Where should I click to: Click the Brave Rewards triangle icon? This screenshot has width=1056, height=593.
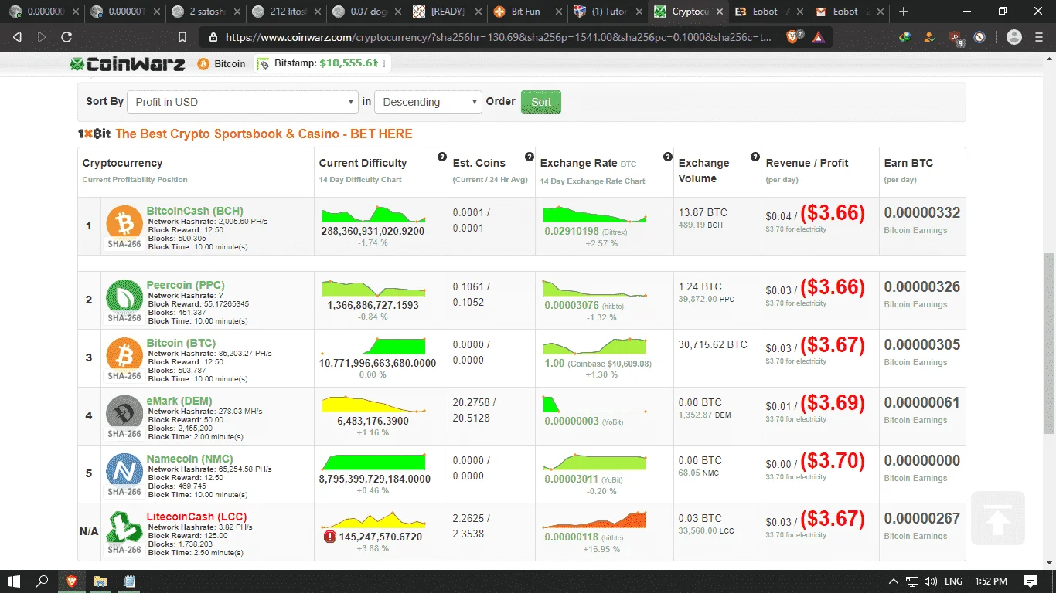(818, 37)
